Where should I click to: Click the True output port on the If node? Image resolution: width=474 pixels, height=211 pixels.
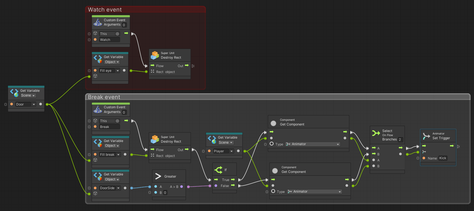(x=233, y=179)
